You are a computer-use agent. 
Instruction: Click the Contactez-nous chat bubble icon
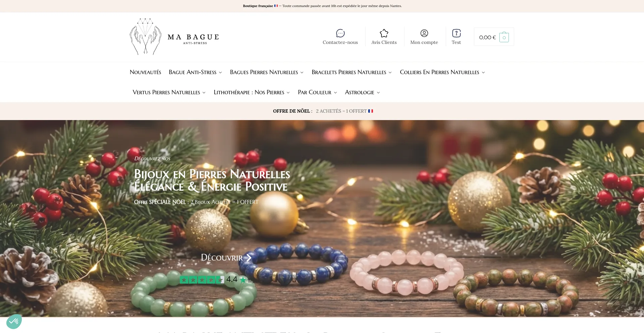(x=340, y=33)
